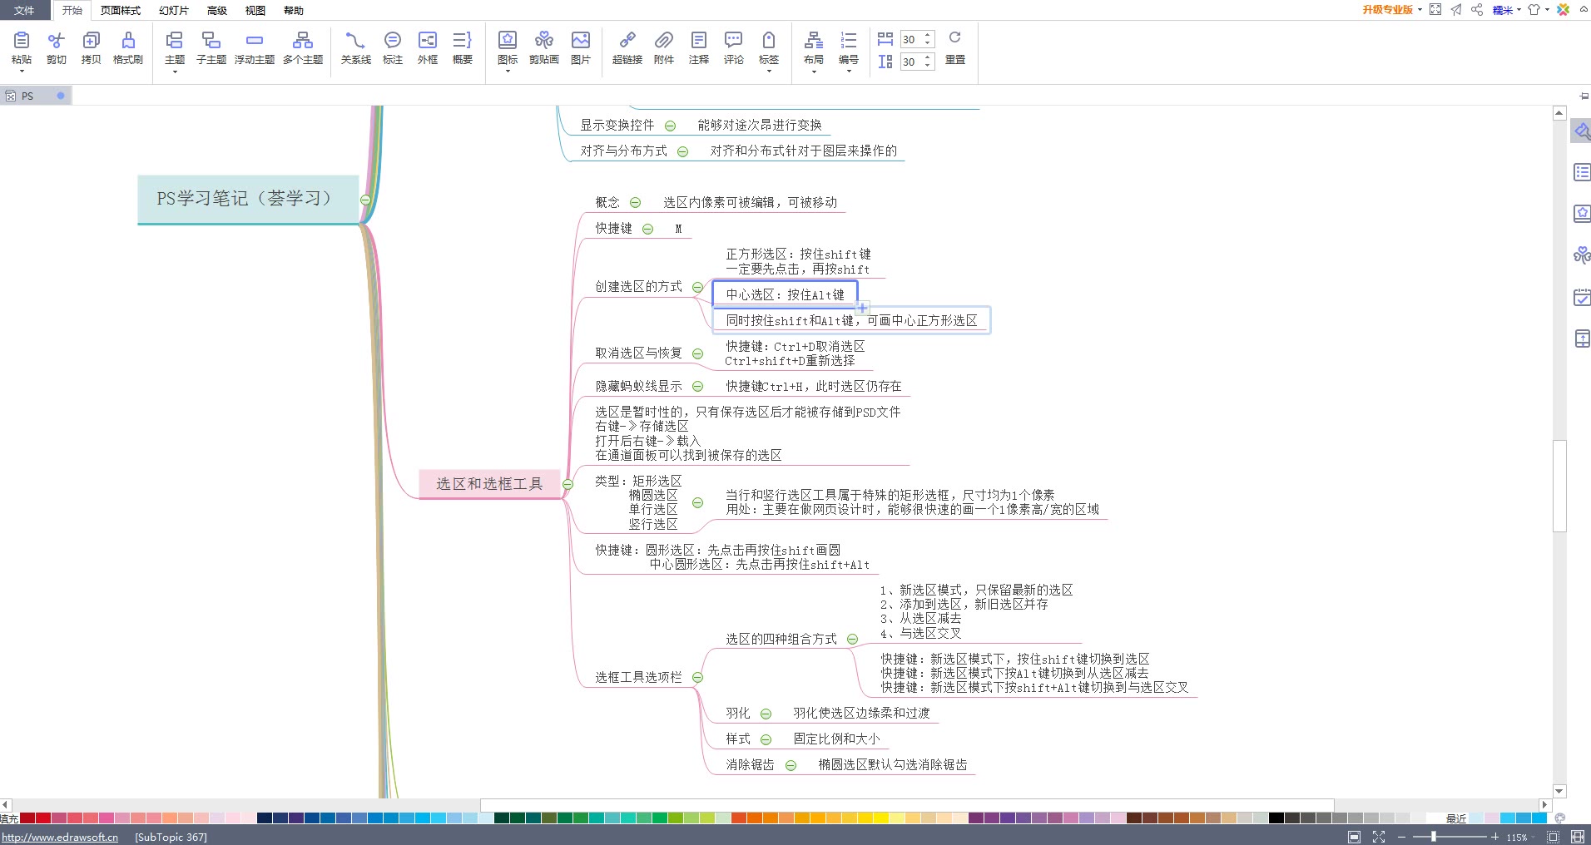Screen dimensions: 1591x845
Task: Select the 中心选区：按住Alt键 node
Action: (x=785, y=294)
